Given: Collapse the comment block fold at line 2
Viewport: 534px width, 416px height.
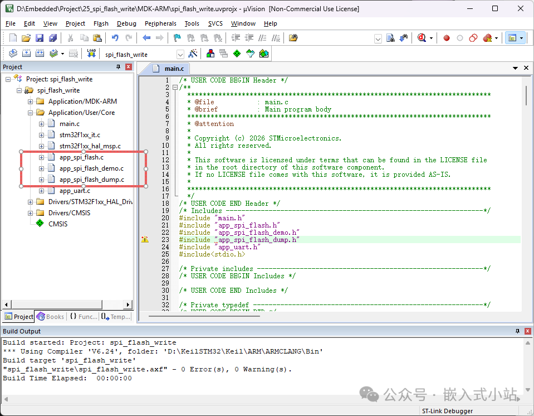Looking at the screenshot, I should coord(175,88).
